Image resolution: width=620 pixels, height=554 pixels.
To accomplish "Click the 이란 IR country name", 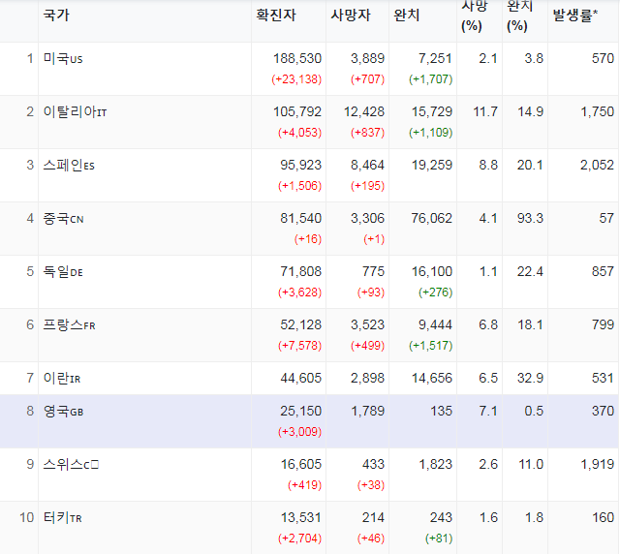I will click(x=62, y=379).
